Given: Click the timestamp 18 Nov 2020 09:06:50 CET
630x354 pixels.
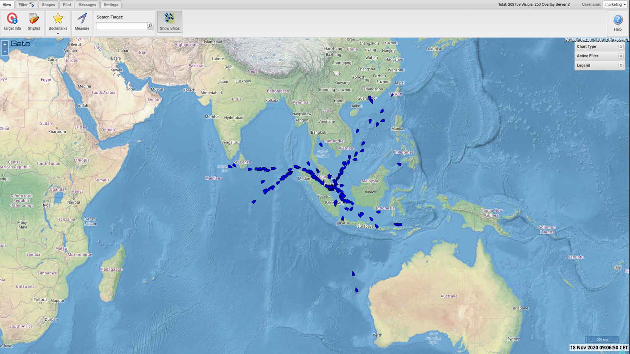Looking at the screenshot, I should tap(599, 347).
